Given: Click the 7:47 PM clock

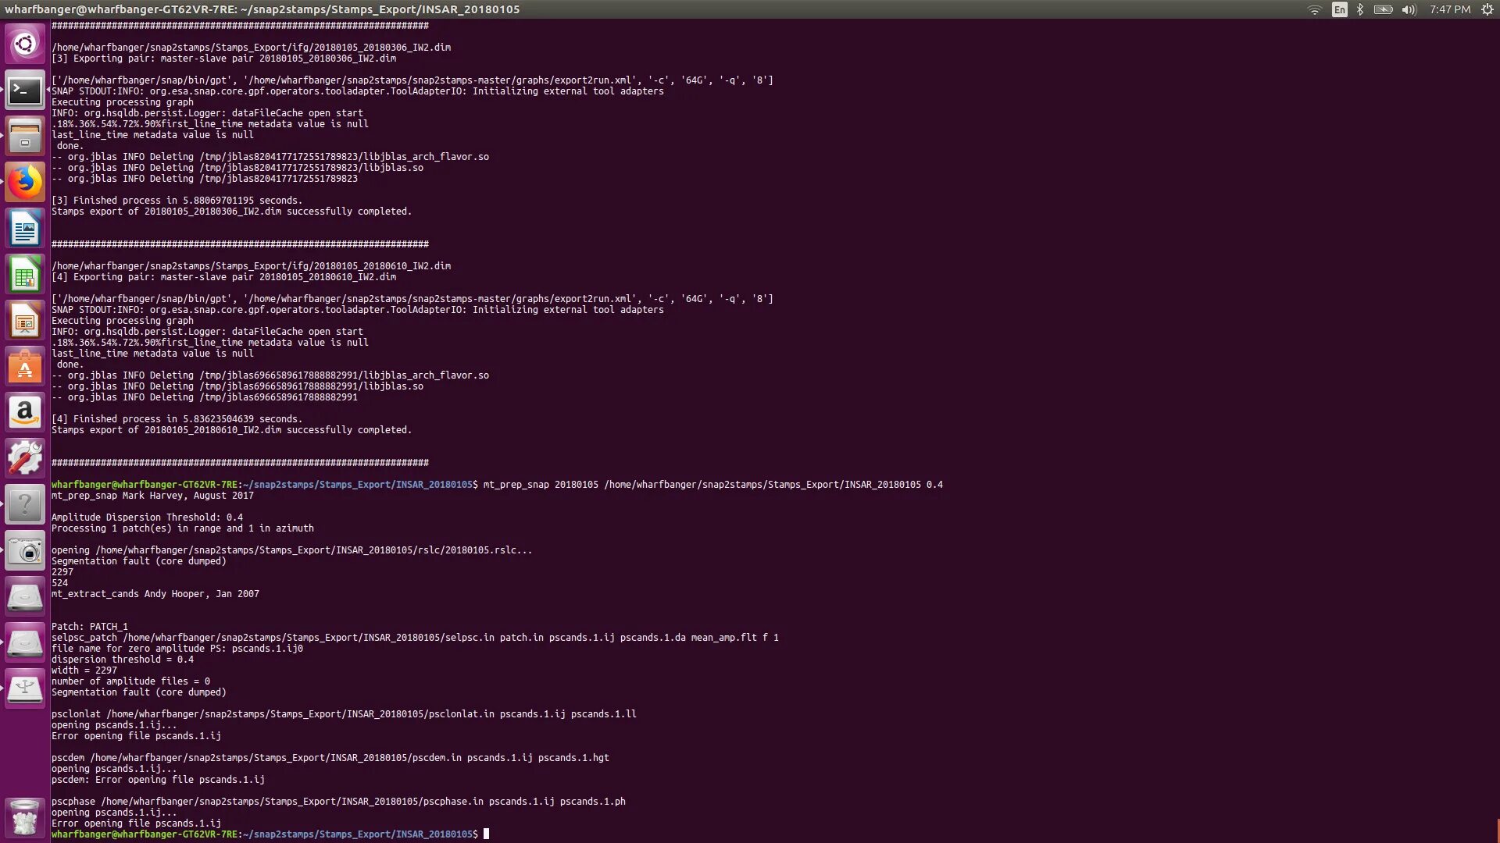Looking at the screenshot, I should tap(1449, 9).
